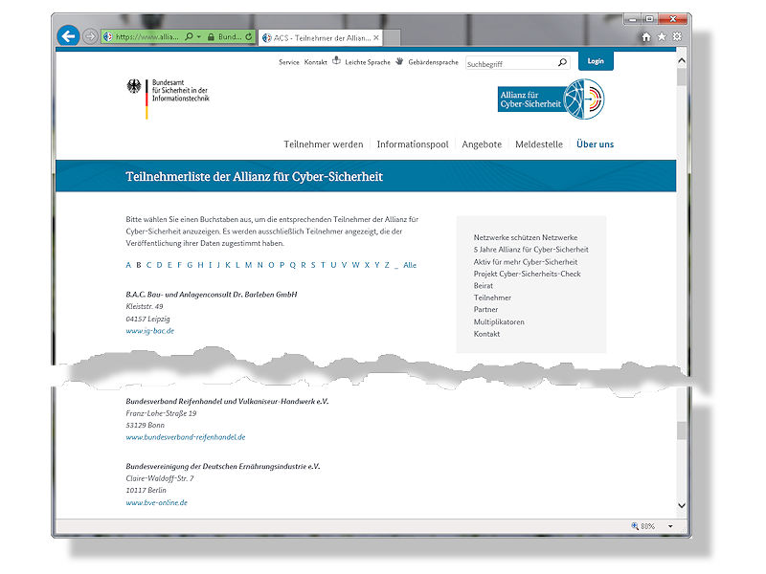This screenshot has width=766, height=574.
Task: Open 5 Jahre Allianz für Cyber-Sicherheit link
Action: (531, 250)
